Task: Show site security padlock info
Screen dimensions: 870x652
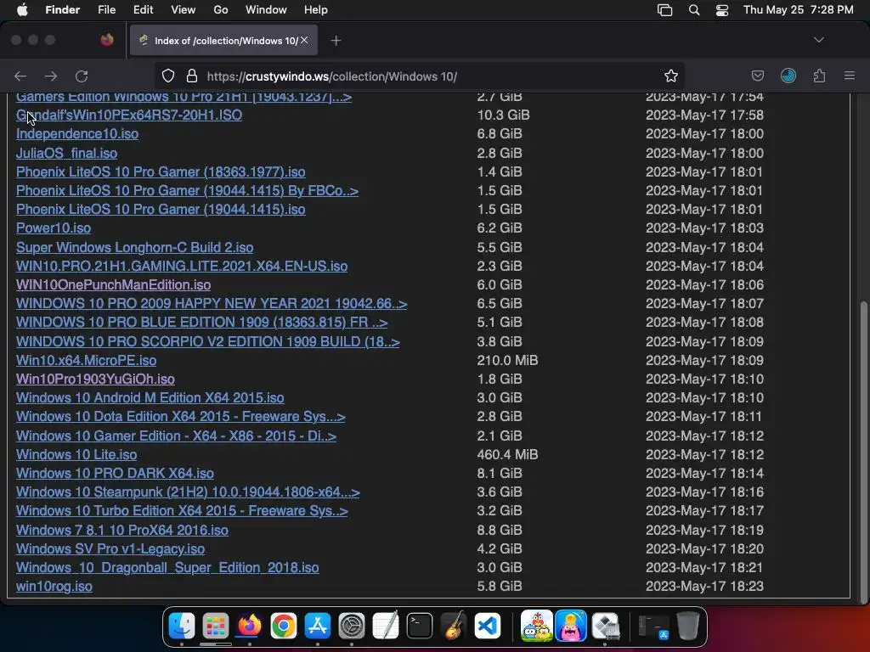Action: click(x=192, y=76)
